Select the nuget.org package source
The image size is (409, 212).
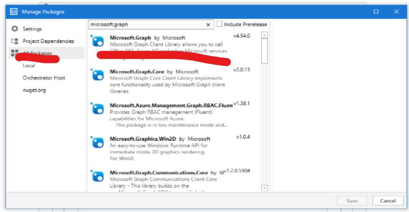point(34,90)
